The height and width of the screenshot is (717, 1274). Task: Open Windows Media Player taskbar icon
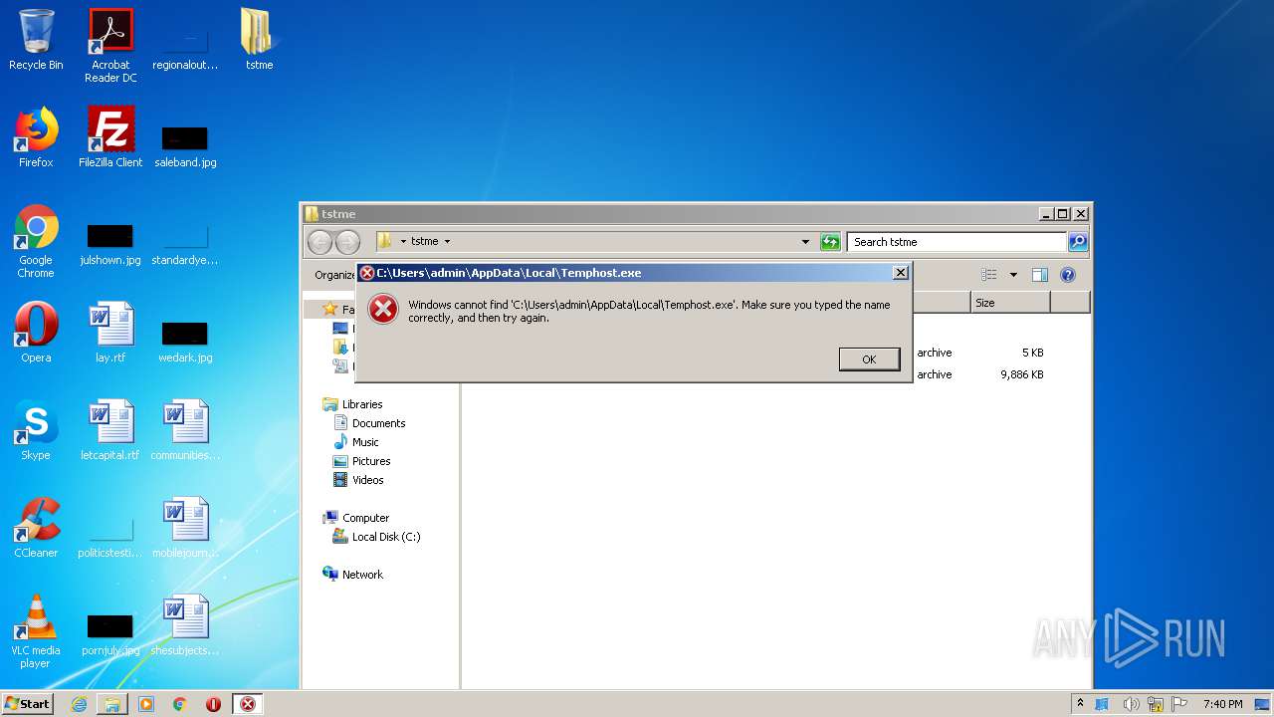tap(146, 704)
